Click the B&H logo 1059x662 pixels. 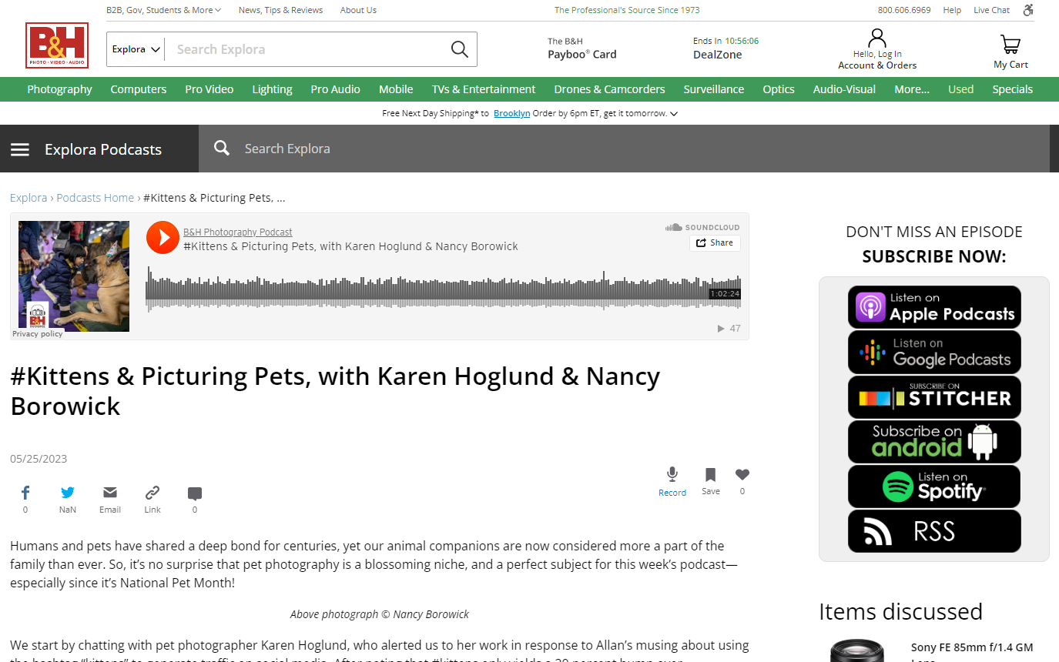pos(57,45)
